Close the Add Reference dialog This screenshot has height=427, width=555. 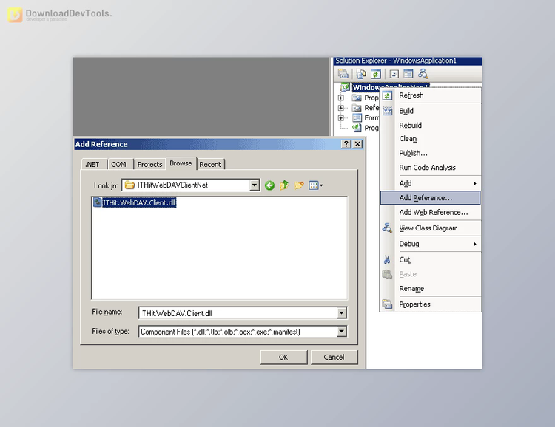pos(357,144)
